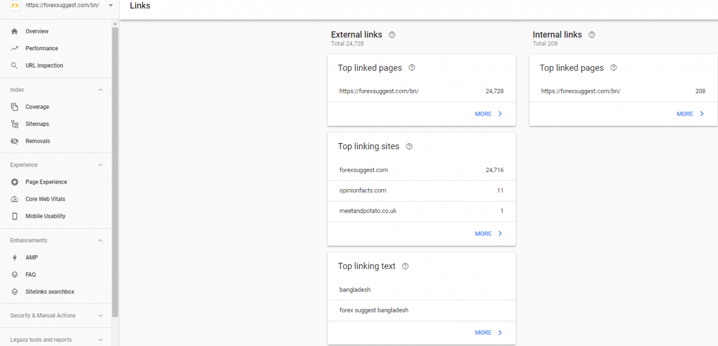
Task: Collapse the Index section
Action: tap(100, 90)
